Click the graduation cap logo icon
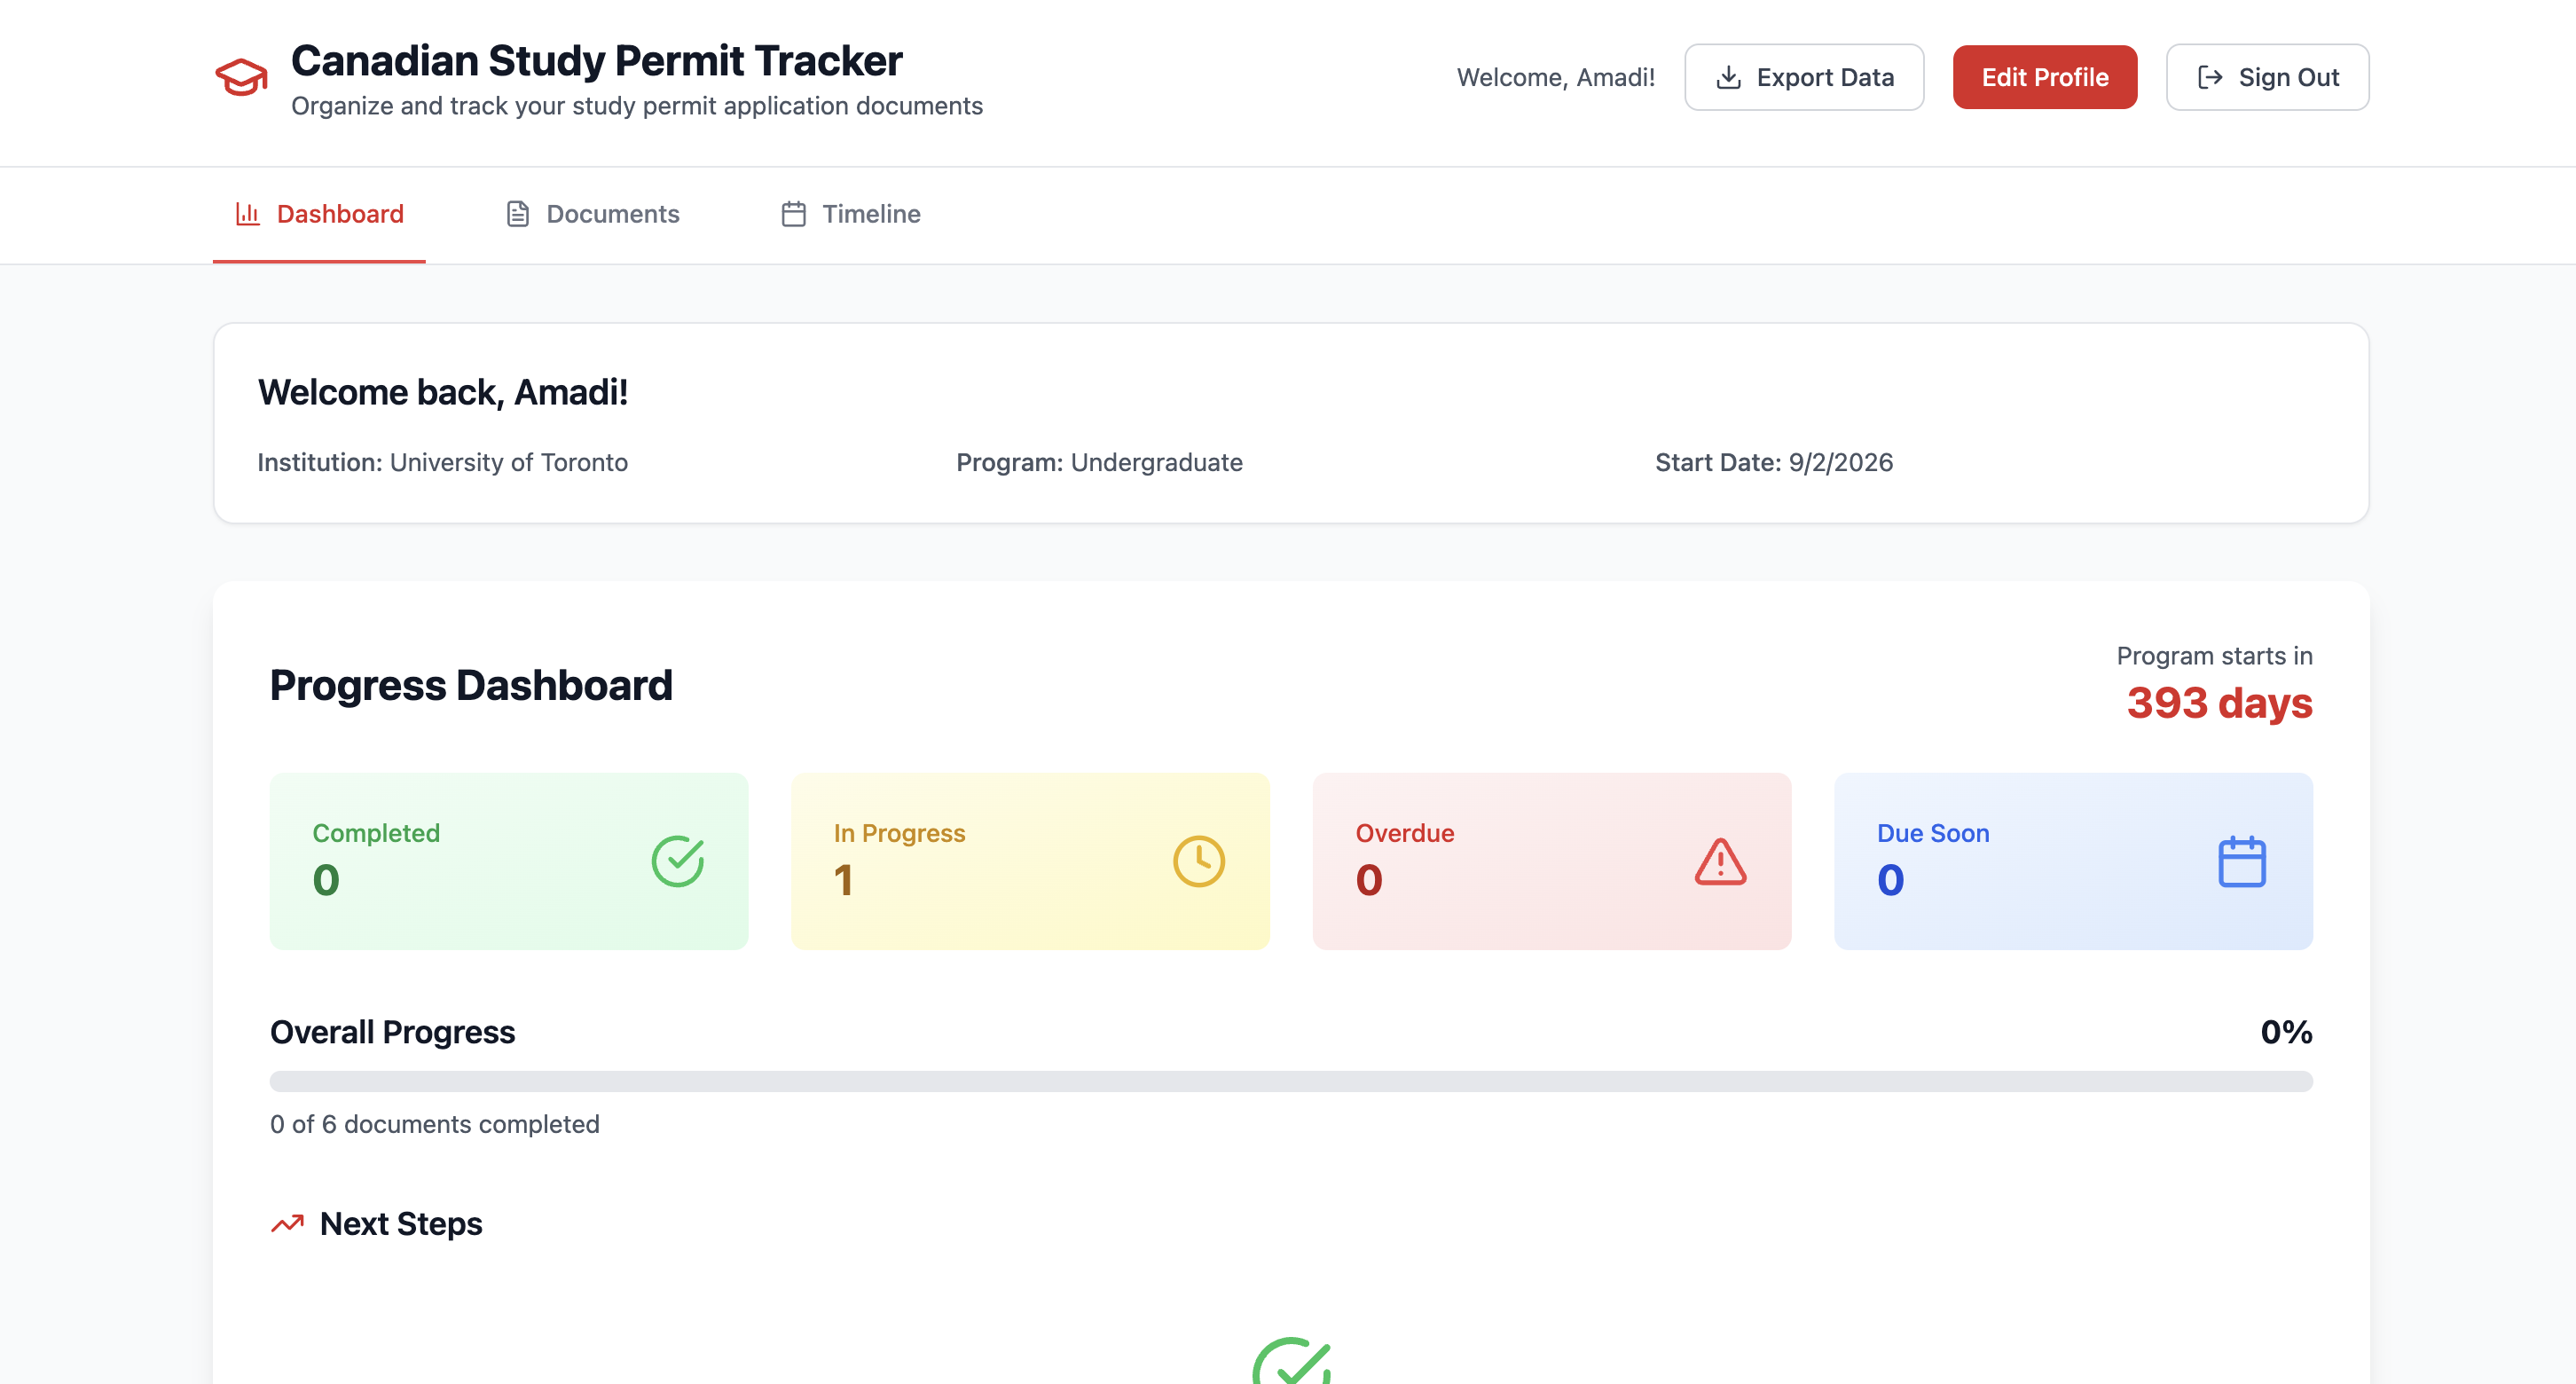This screenshot has height=1384, width=2576. tap(241, 77)
